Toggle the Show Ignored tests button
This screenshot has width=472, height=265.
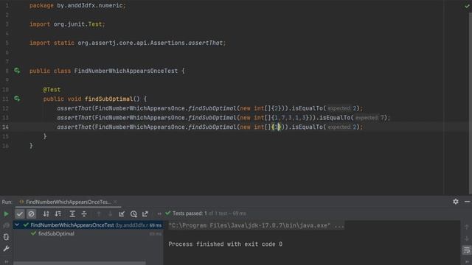click(31, 214)
